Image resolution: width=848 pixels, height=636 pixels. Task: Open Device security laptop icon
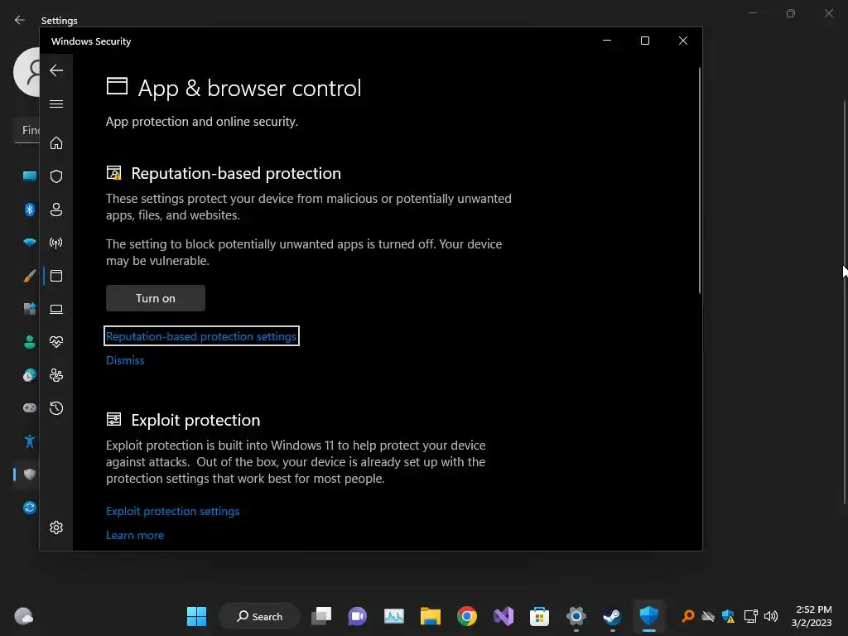[56, 310]
